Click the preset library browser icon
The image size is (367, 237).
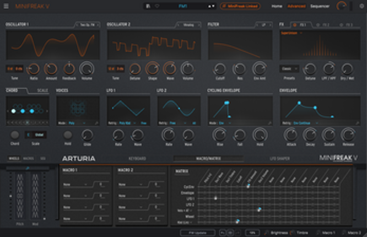[148, 6]
